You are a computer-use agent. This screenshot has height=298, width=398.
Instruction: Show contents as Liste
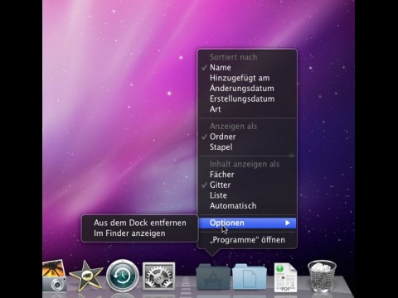[247, 195]
